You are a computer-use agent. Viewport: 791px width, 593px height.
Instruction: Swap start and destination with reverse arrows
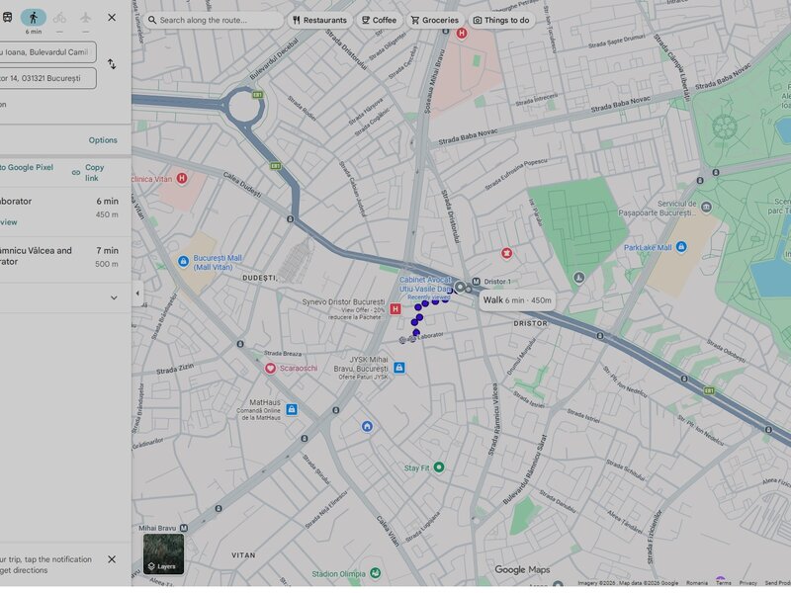pos(112,64)
